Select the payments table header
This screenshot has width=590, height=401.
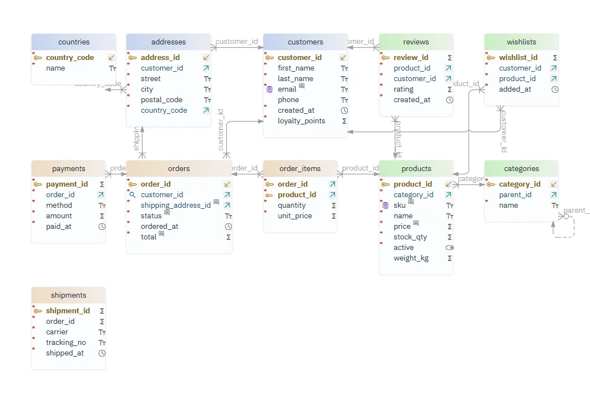[x=69, y=168]
